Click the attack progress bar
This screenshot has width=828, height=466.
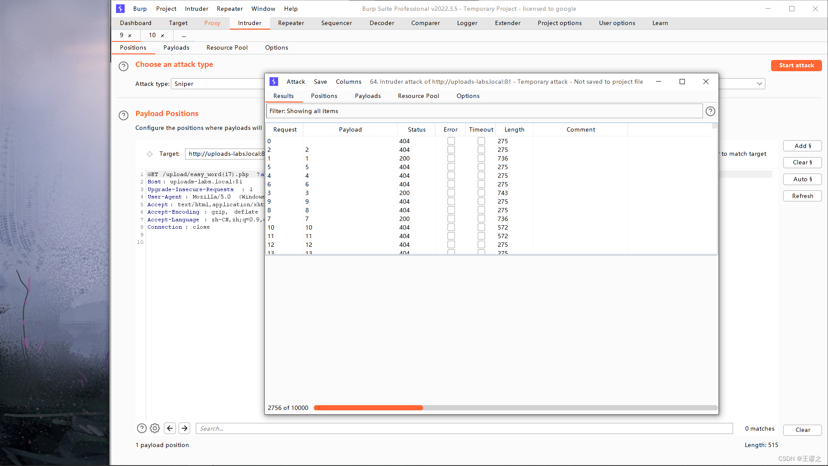(x=515, y=408)
